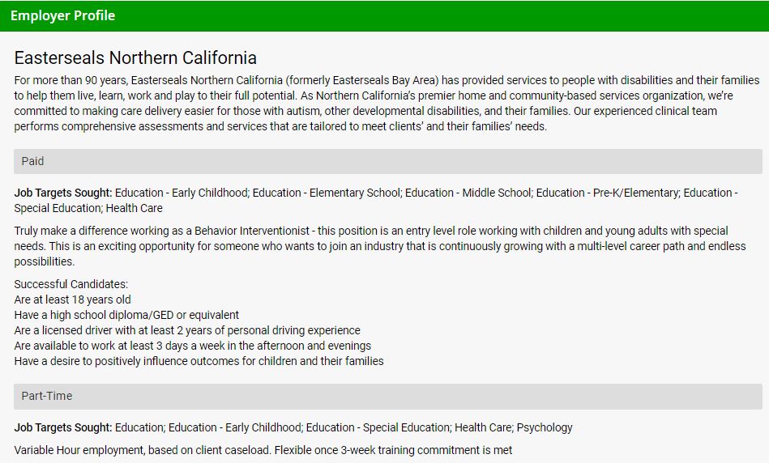Click the Employer Profile header bar
The width and height of the screenshot is (769, 463).
tap(384, 15)
